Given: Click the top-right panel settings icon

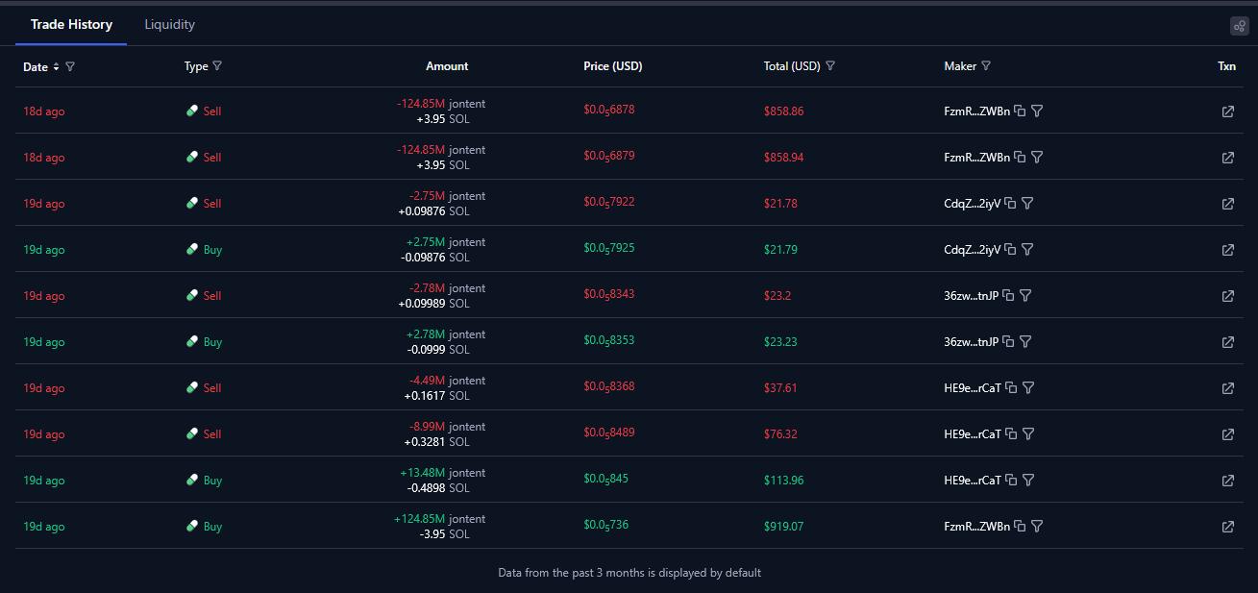Looking at the screenshot, I should [1239, 26].
